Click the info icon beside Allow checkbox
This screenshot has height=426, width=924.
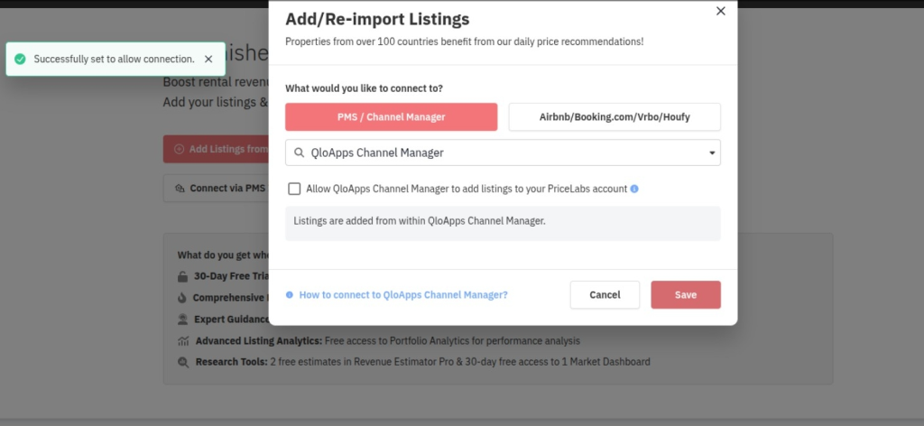[634, 189]
